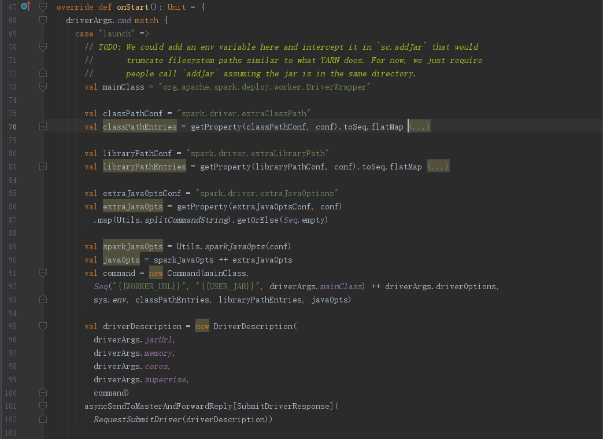Fold the TODO comment block at line 70

pyautogui.click(x=43, y=46)
